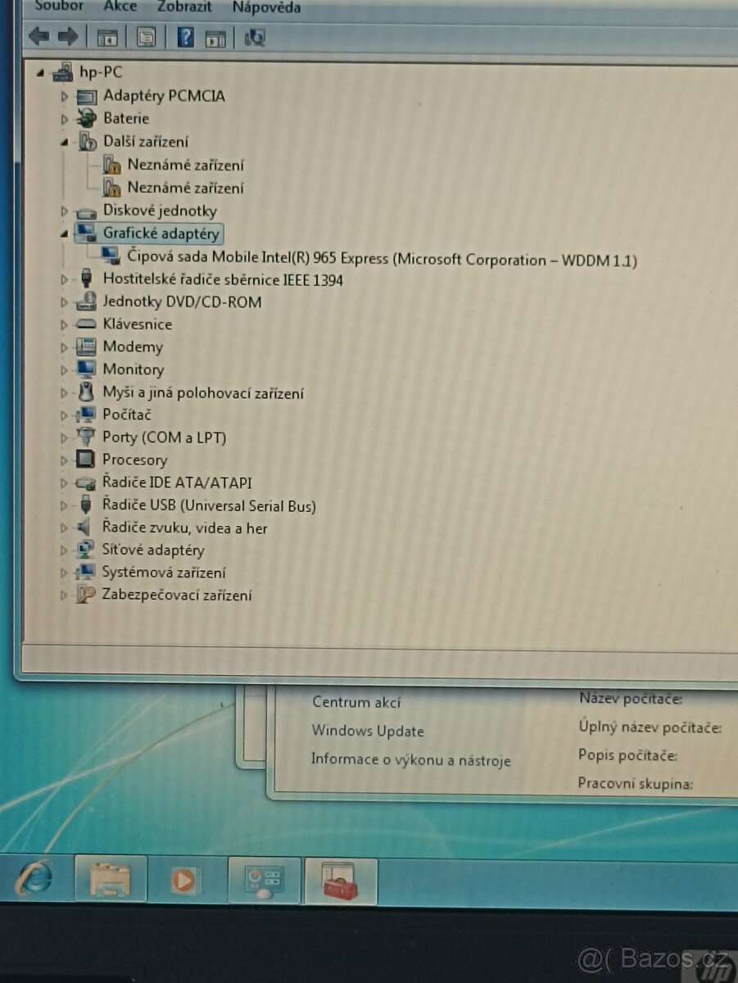
Task: Toggle the show/hide action pane toolbar icon
Action: (215, 38)
